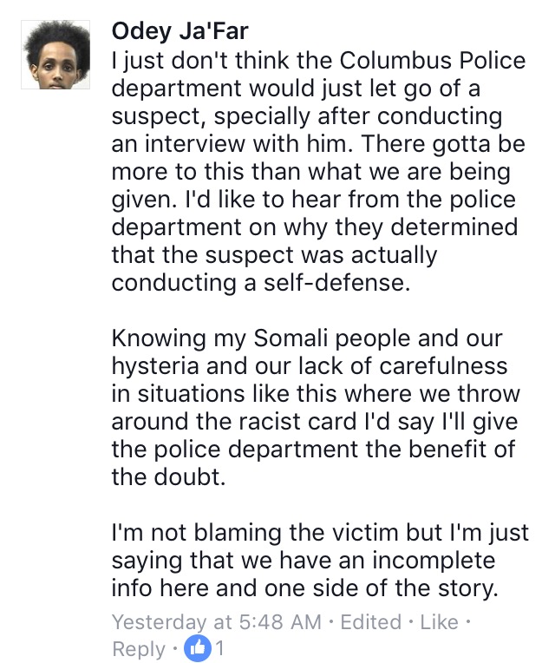Visit the Odey Ja'Far profile name link
Viewport: 555px width, 663px height.
pyautogui.click(x=180, y=31)
